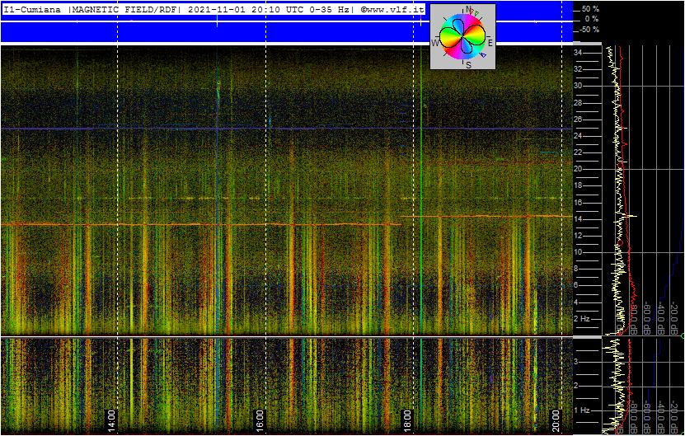Click the orange spectral line starting after 18:00
685x436 pixels.
[486, 216]
